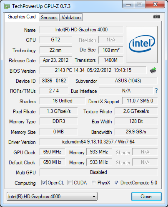Switch to the Validation tab
Viewport: 168px width, 207px height.
pyautogui.click(x=71, y=18)
